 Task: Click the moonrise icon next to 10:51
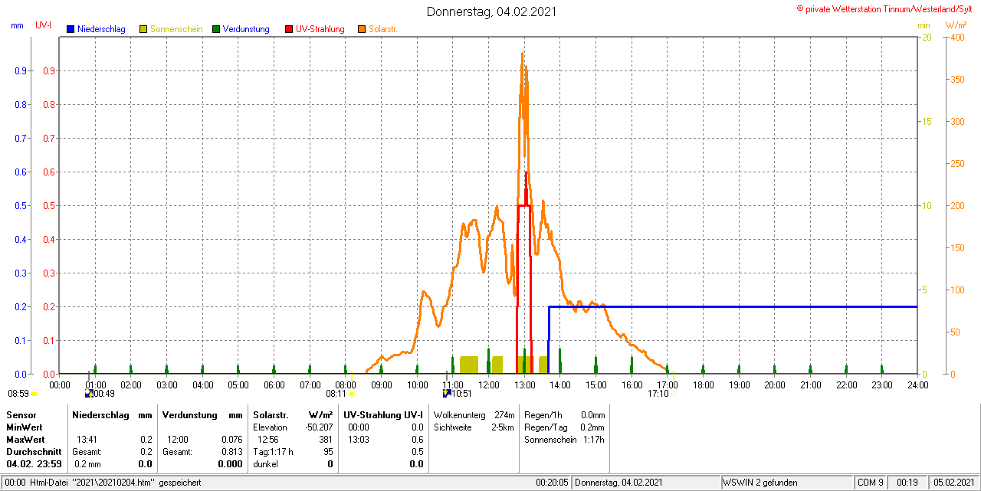[447, 394]
